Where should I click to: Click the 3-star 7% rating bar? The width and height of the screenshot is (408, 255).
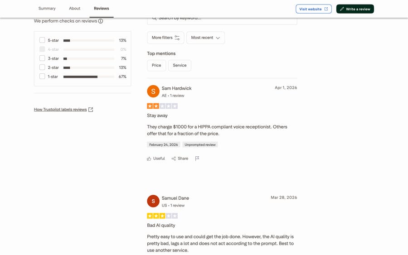(89, 58)
